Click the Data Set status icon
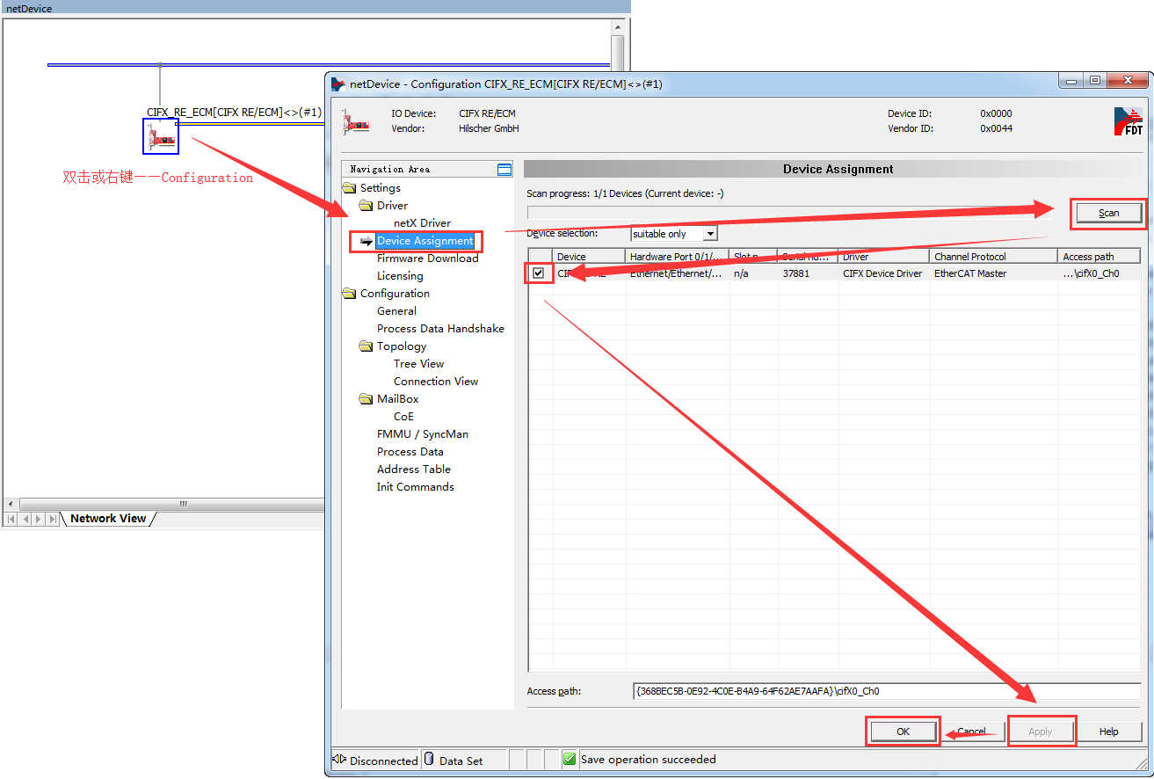1154x779 pixels. pos(429,759)
